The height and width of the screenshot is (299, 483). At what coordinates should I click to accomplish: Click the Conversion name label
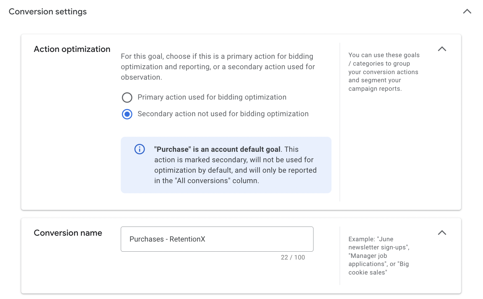[68, 233]
